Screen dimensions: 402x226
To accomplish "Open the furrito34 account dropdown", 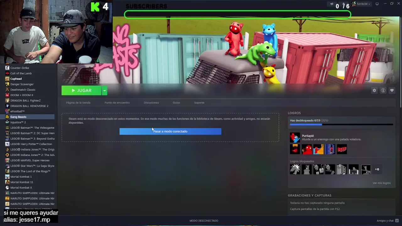I will click(361, 4).
